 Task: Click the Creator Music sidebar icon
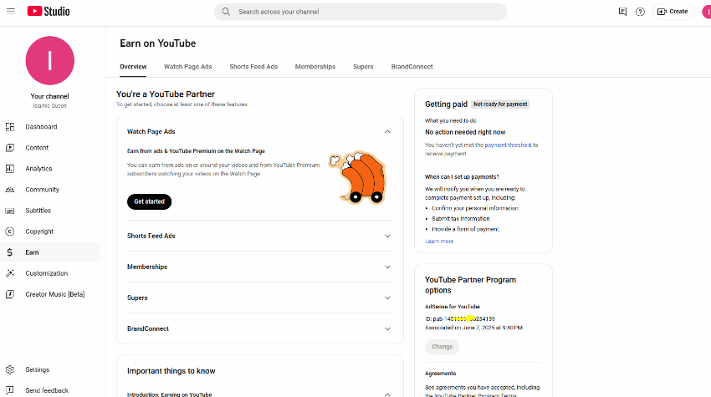coord(10,294)
